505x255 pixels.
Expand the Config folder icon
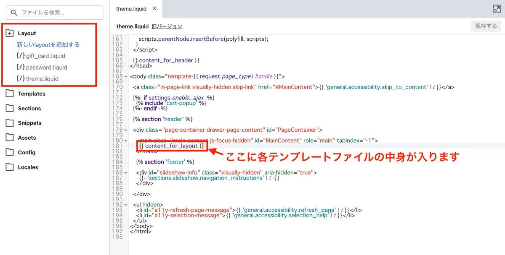point(10,152)
